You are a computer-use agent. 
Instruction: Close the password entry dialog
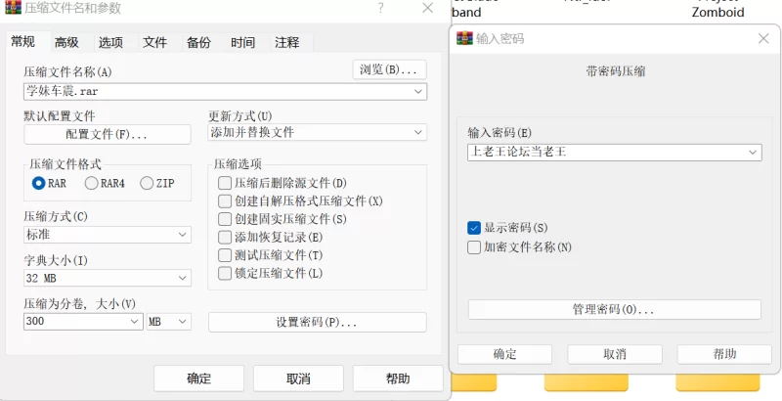point(763,38)
